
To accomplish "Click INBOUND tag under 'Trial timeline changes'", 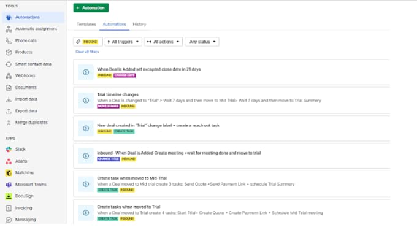I will click(128, 106).
